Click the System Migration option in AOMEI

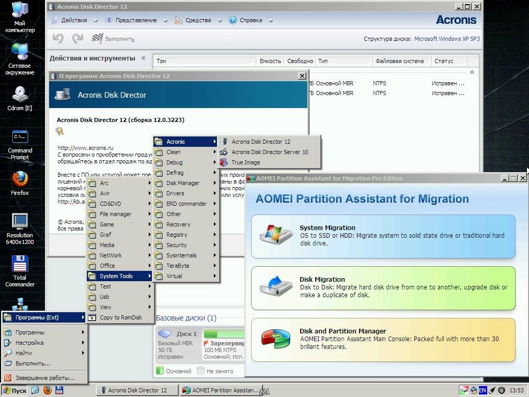pyautogui.click(x=383, y=237)
